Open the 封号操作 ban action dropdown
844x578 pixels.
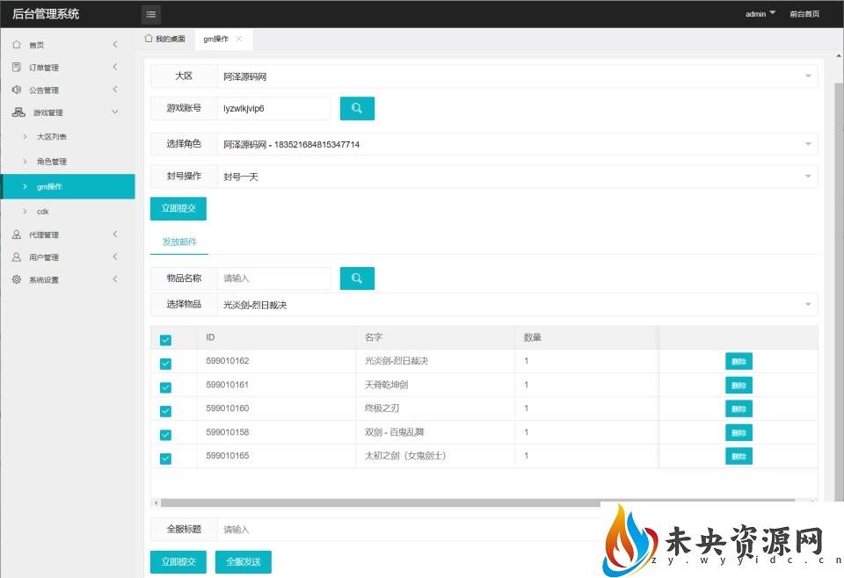pos(517,177)
